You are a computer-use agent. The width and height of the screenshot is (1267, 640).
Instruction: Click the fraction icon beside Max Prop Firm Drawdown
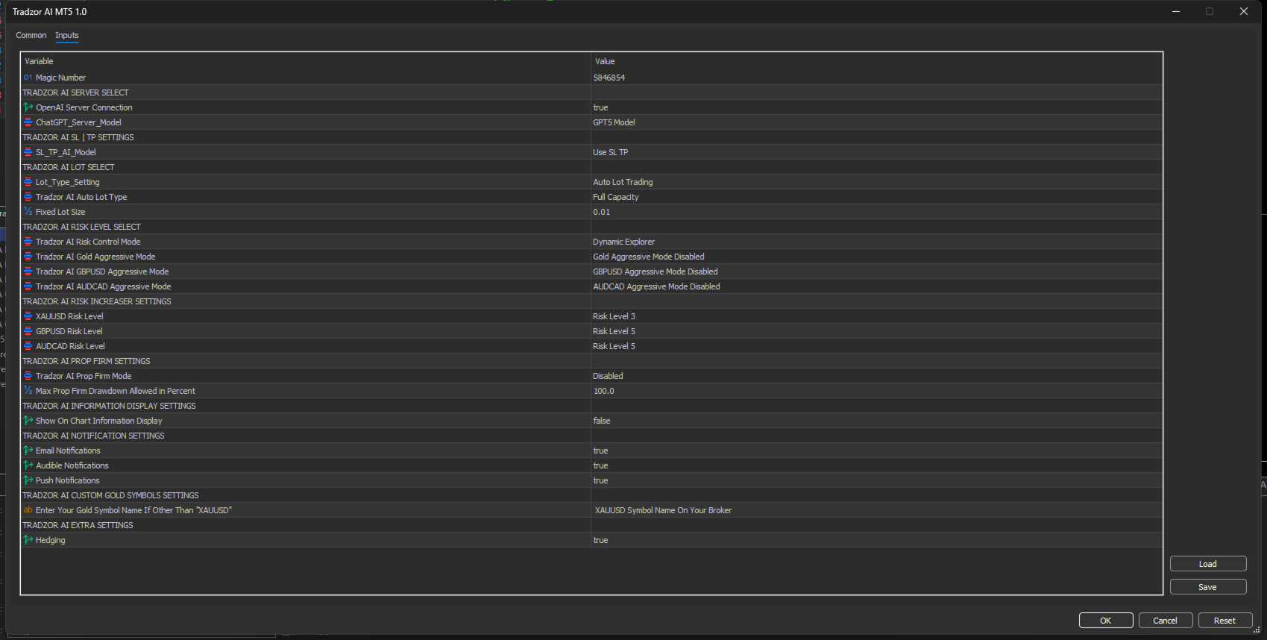[x=28, y=391]
